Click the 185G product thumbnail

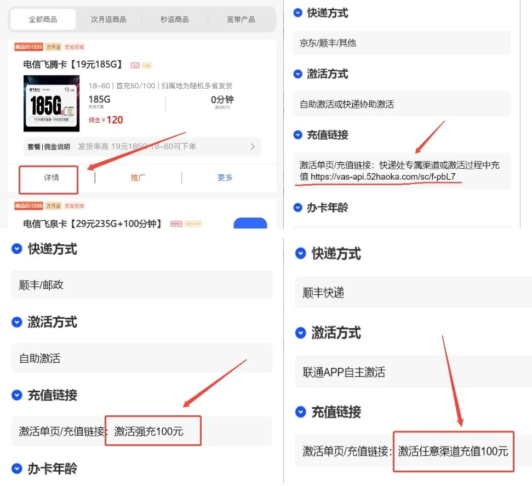pos(50,104)
